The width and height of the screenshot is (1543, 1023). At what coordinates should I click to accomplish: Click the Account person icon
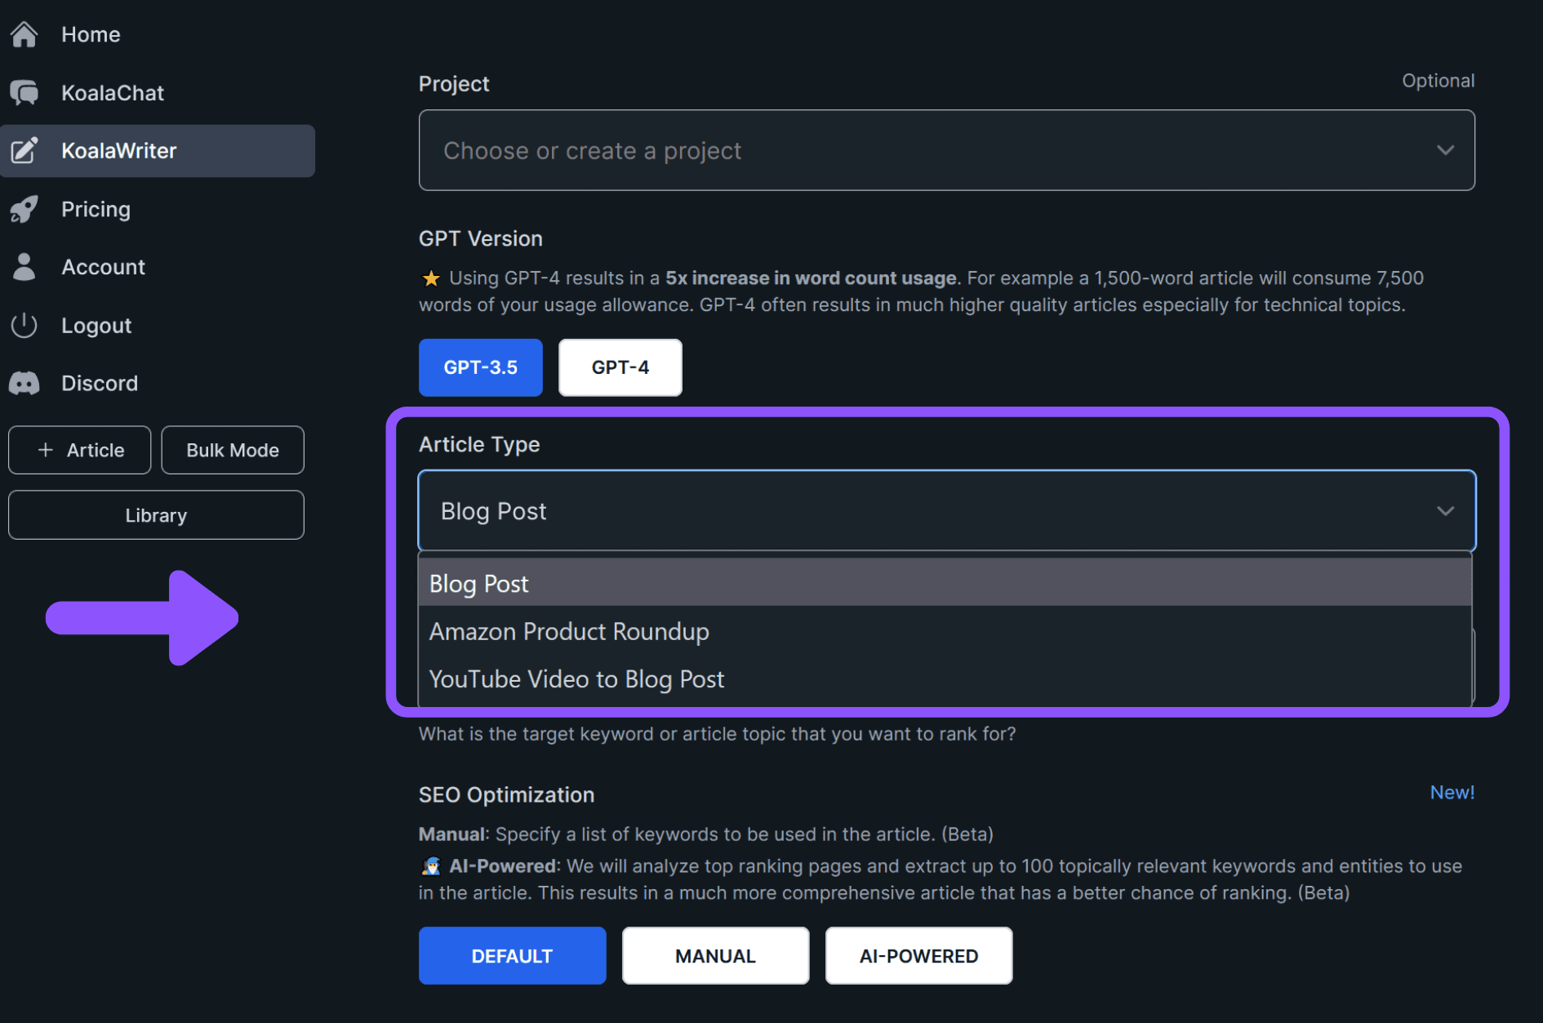pos(24,267)
